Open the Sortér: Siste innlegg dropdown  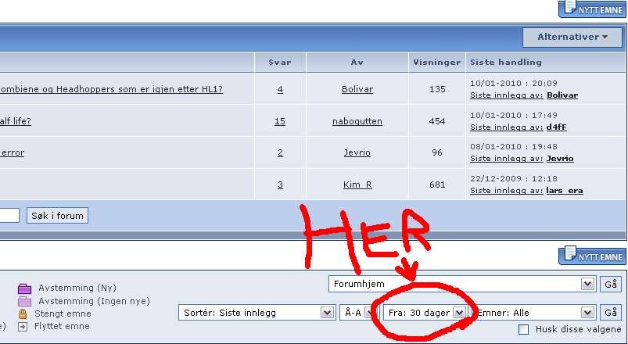click(x=257, y=313)
